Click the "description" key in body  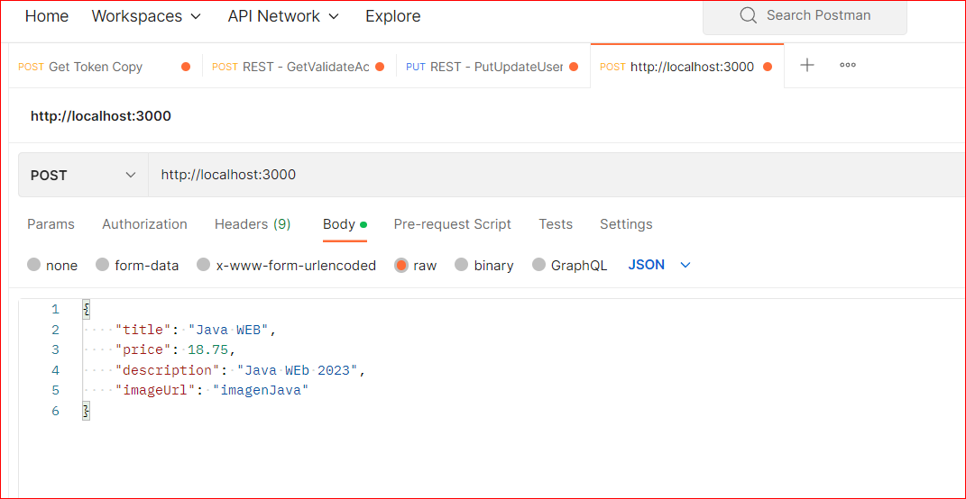pyautogui.click(x=166, y=370)
